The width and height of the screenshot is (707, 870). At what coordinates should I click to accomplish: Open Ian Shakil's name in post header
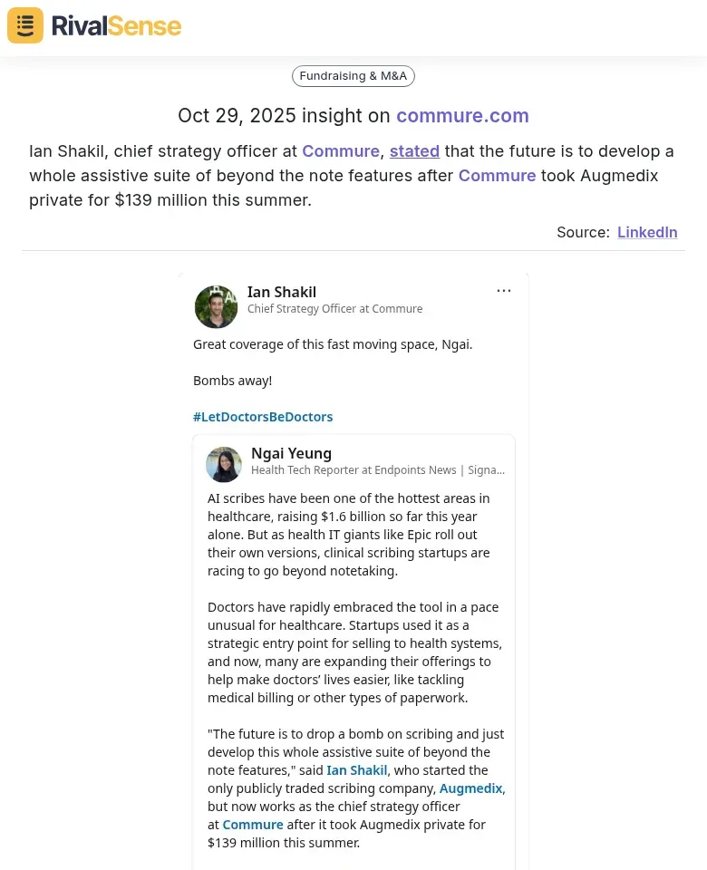[282, 292]
